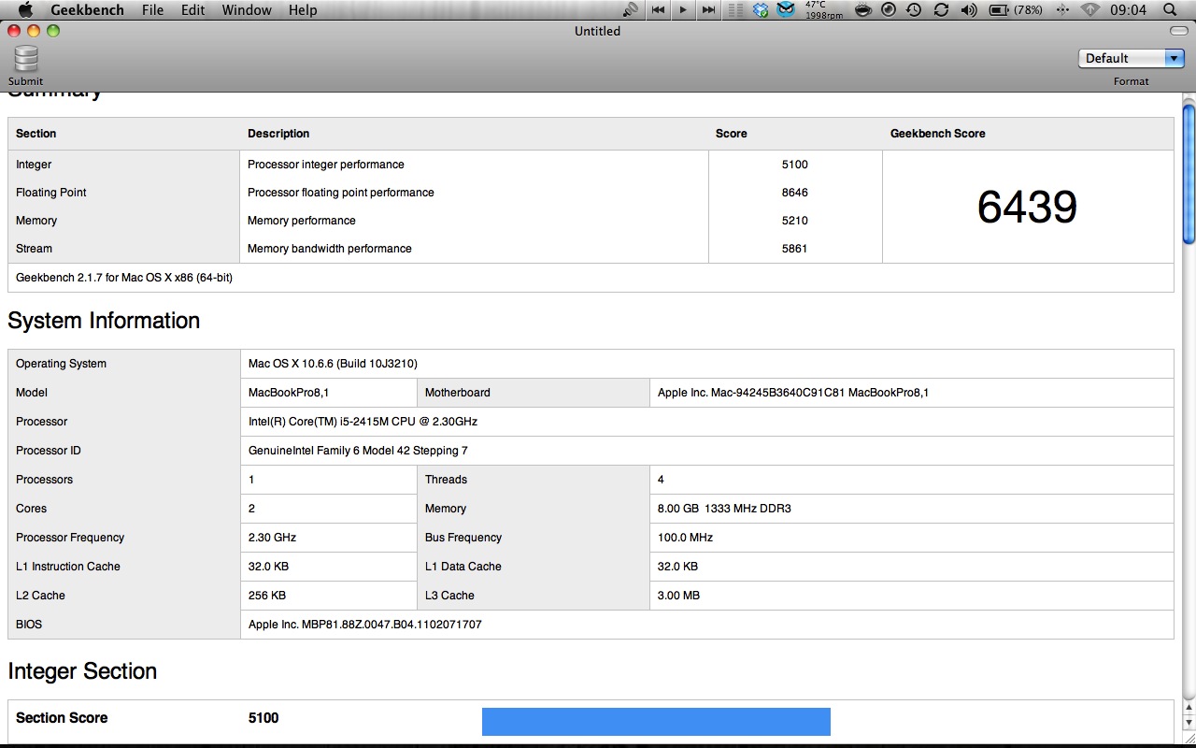1196x748 pixels.
Task: Click the previous track menu bar button
Action: tap(659, 9)
